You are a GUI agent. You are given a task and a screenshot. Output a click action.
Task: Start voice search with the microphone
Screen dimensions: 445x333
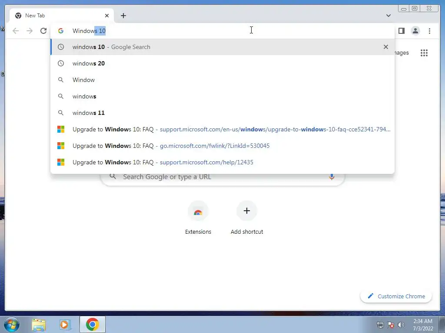(332, 177)
